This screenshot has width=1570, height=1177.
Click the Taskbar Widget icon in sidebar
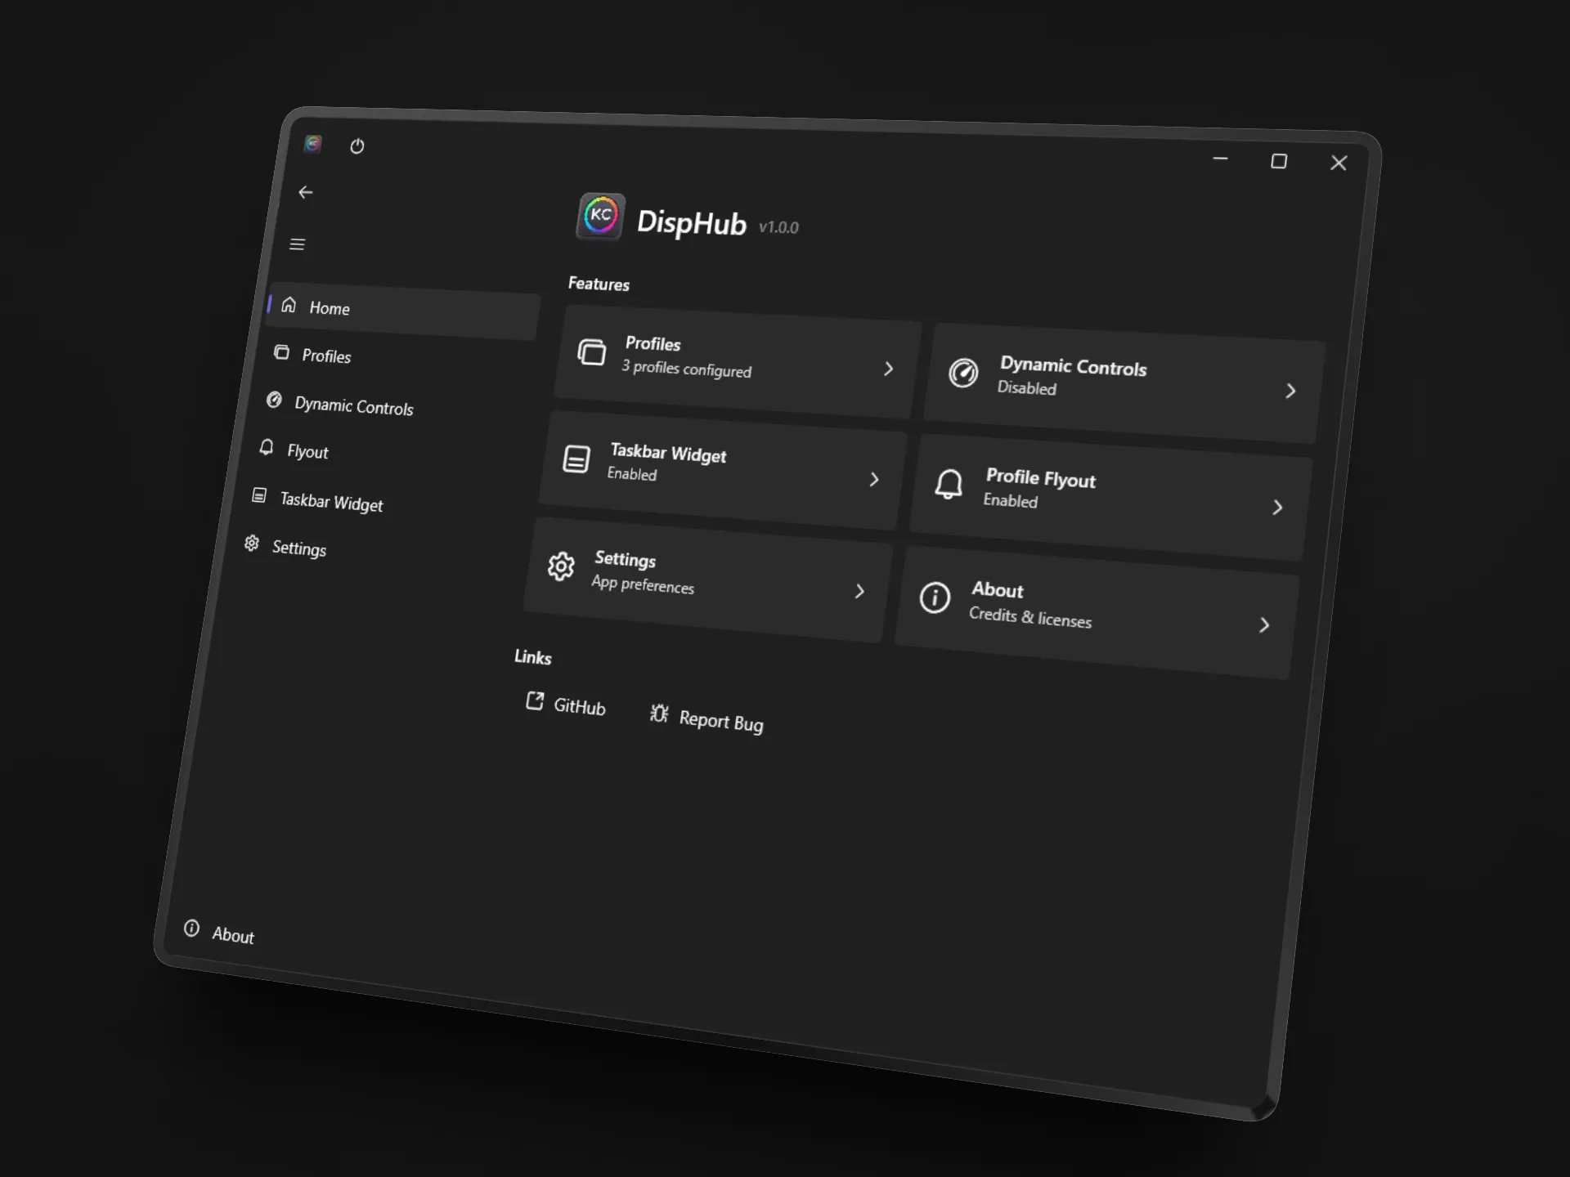click(x=259, y=495)
